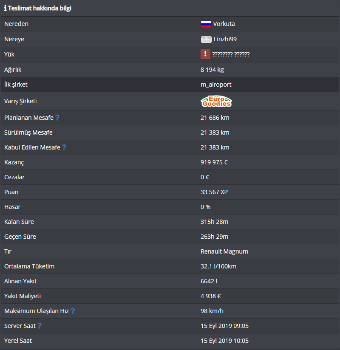340x350 pixels.
Task: Click the Russian flag next to Vorkuta
Action: (x=206, y=24)
